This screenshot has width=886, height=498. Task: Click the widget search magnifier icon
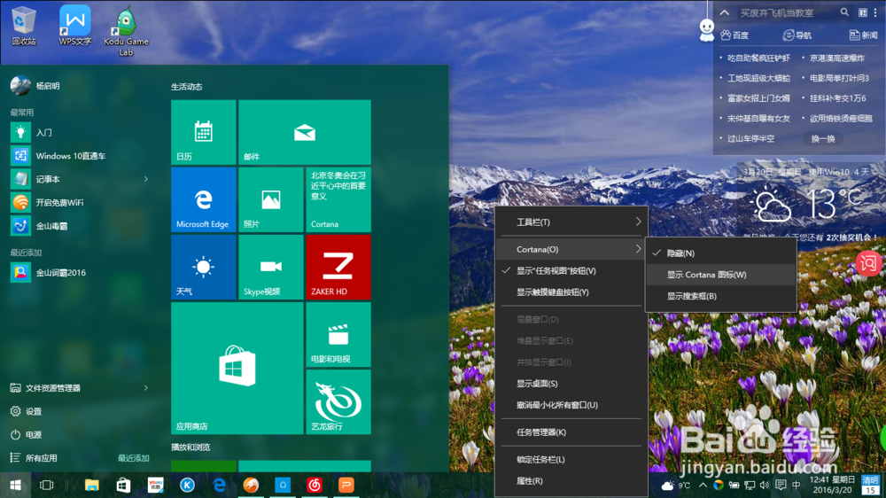[x=844, y=12]
